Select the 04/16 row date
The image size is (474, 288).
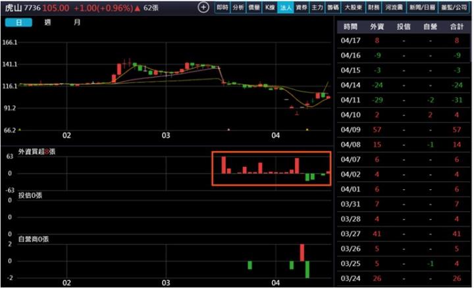(x=351, y=55)
